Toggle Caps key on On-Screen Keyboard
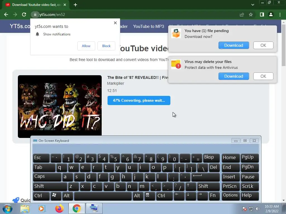286x214 pixels. [47, 177]
